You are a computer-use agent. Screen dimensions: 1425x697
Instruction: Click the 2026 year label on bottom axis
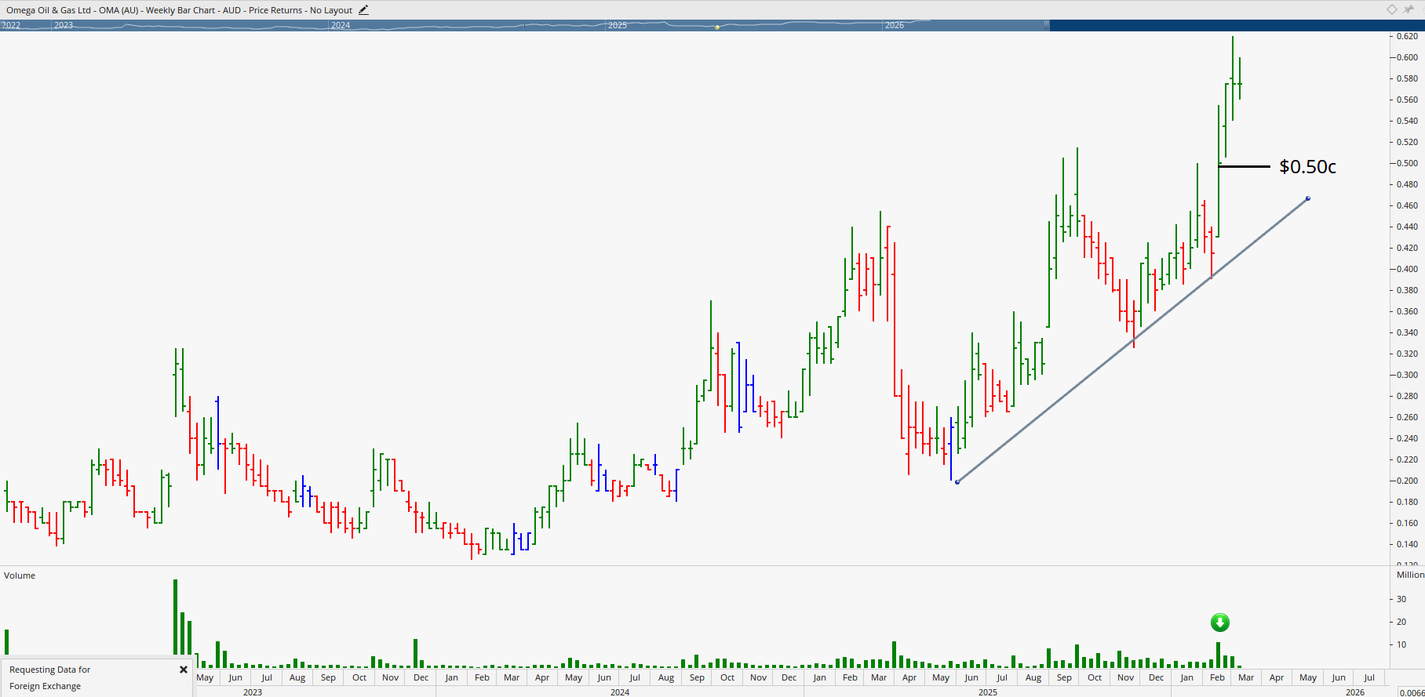(x=1355, y=692)
